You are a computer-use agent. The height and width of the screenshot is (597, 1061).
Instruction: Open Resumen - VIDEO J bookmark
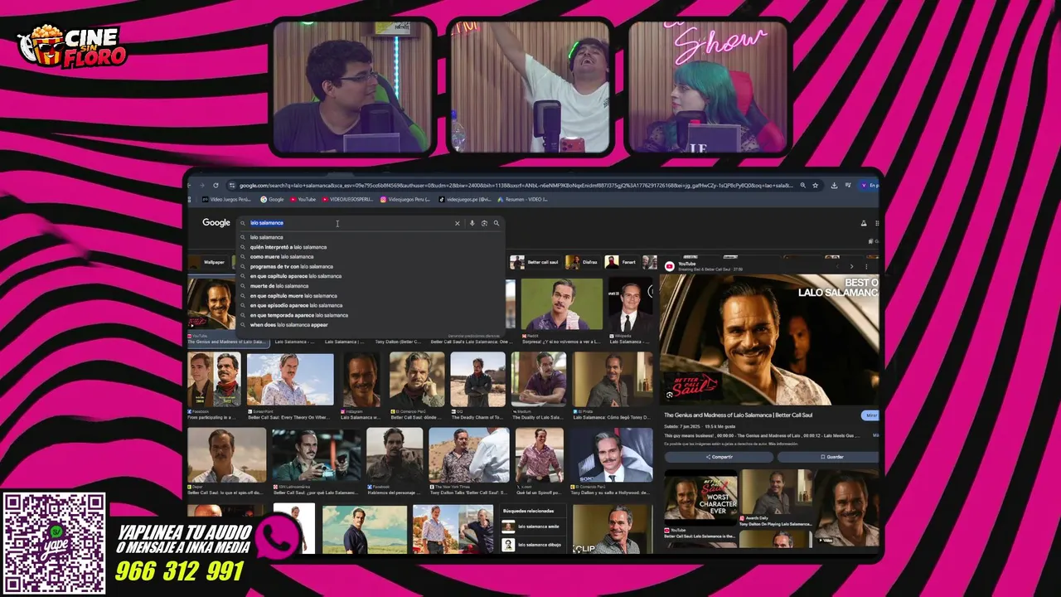(521, 199)
